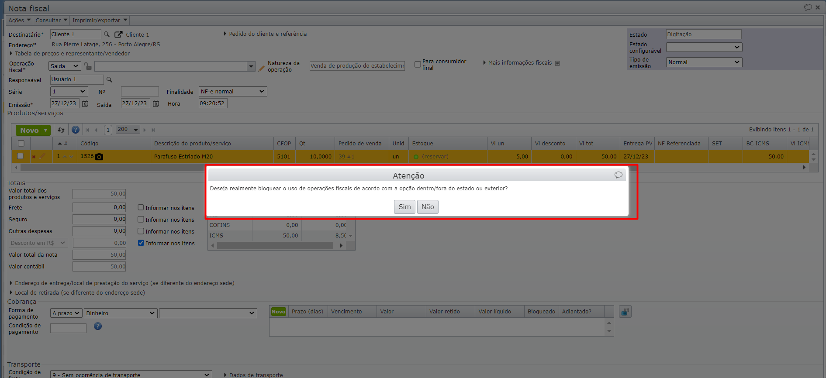Open Cliente 1 record in external link icon
Viewport: 826px width, 378px height.
[118, 34]
